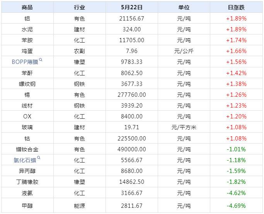The width and height of the screenshot is (264, 214).
Task: Select the 玻璃 unit cell 元/平方米
Action: pos(184,127)
